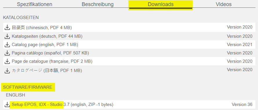Switch to the Beschreibung tab

click(98, 4)
